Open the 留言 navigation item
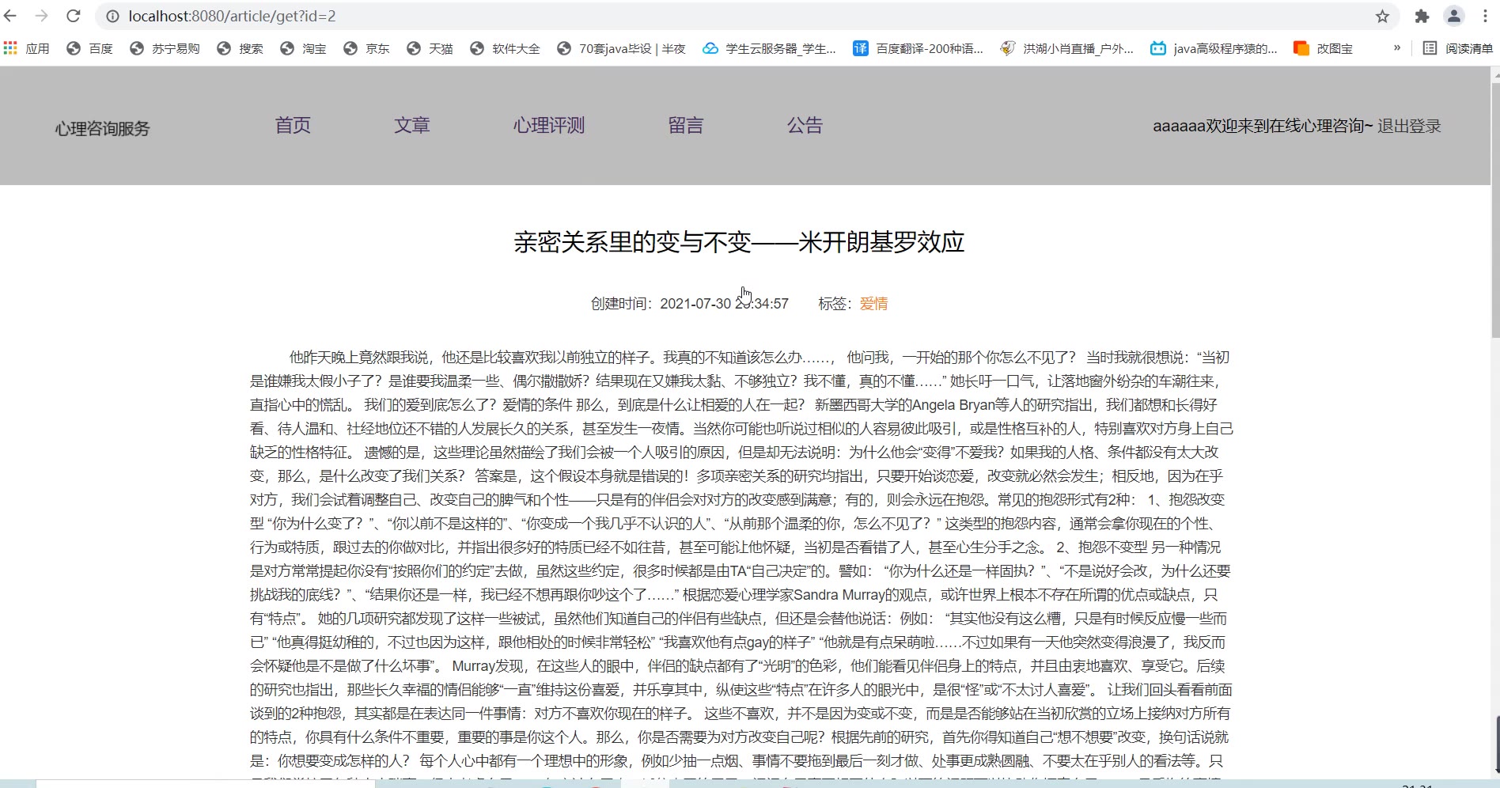 click(685, 125)
